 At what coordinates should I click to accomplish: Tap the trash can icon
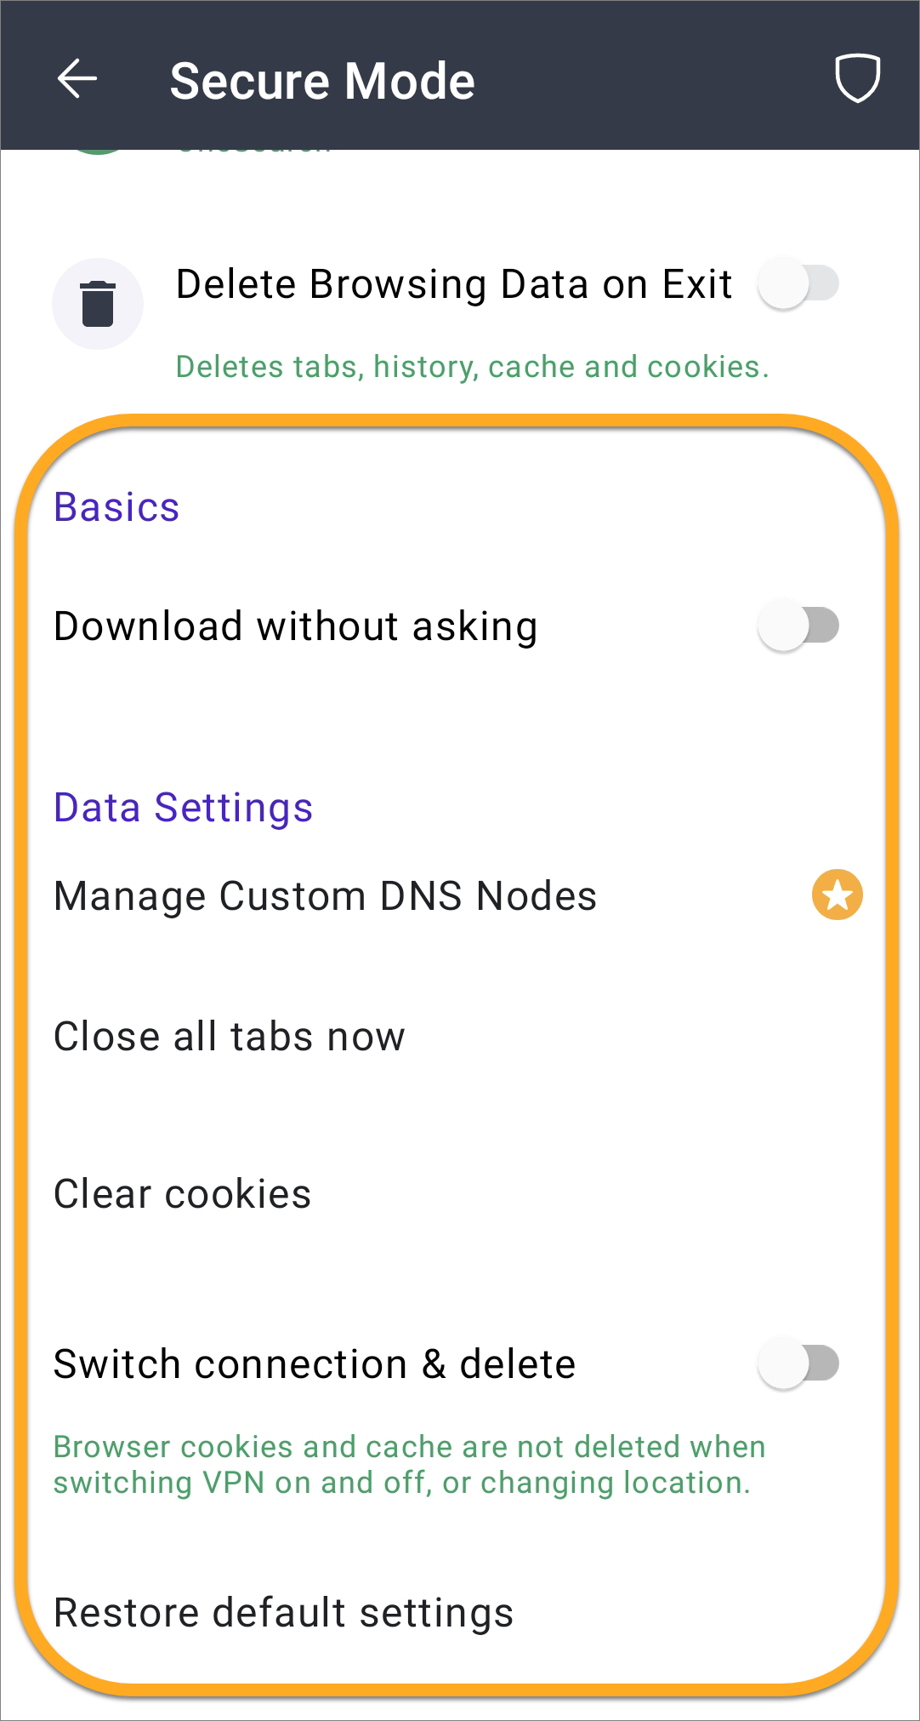coord(98,304)
